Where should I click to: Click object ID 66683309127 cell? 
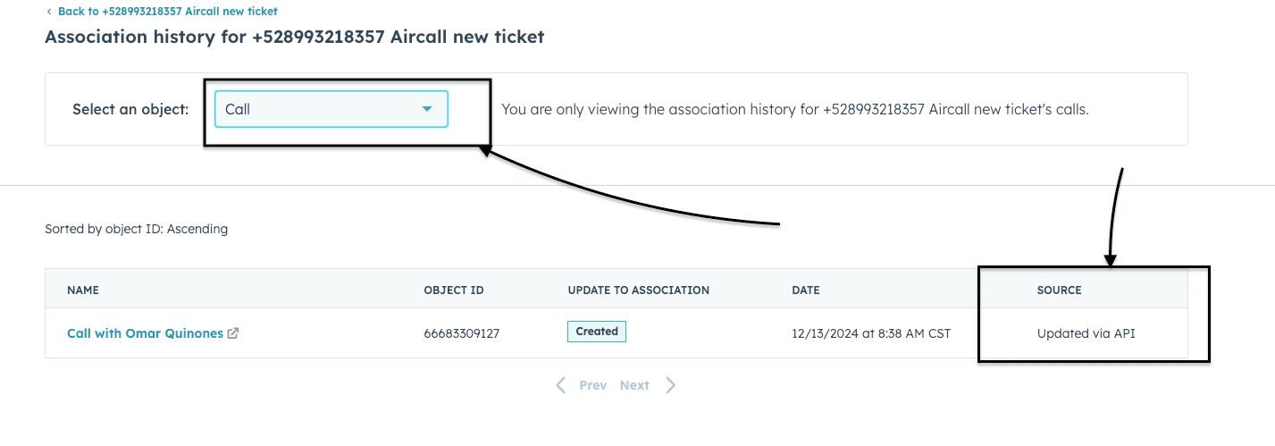tap(461, 333)
